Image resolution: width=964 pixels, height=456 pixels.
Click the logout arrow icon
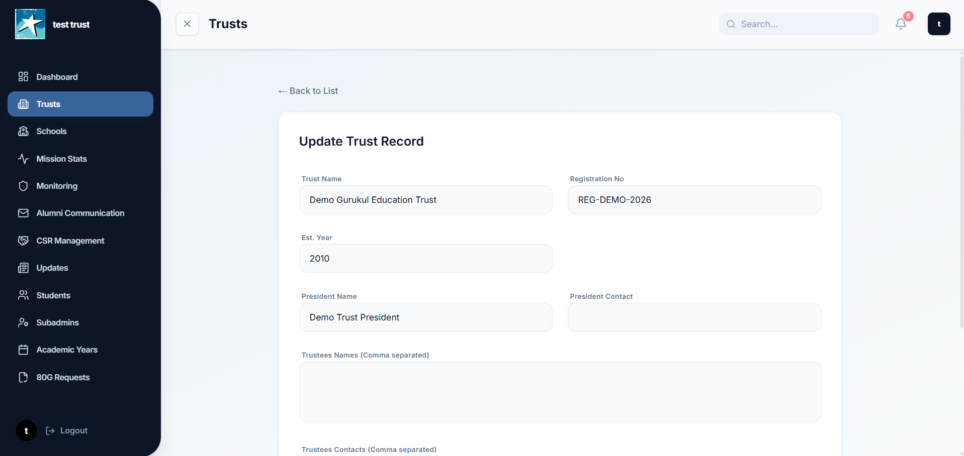point(50,430)
